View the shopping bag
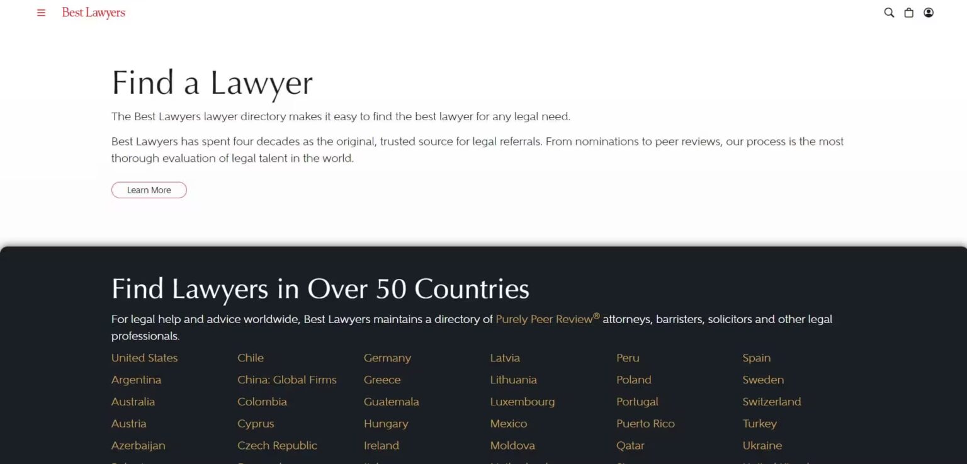Image resolution: width=967 pixels, height=464 pixels. click(908, 12)
